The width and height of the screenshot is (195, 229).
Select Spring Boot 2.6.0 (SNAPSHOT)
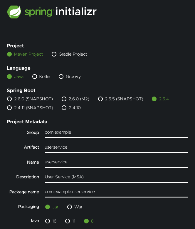point(9,99)
